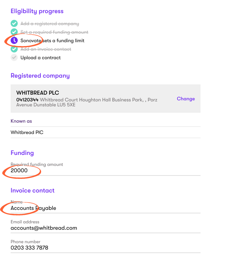
Task: Select the Sonovate sets a funding limit step
Action: click(x=52, y=40)
